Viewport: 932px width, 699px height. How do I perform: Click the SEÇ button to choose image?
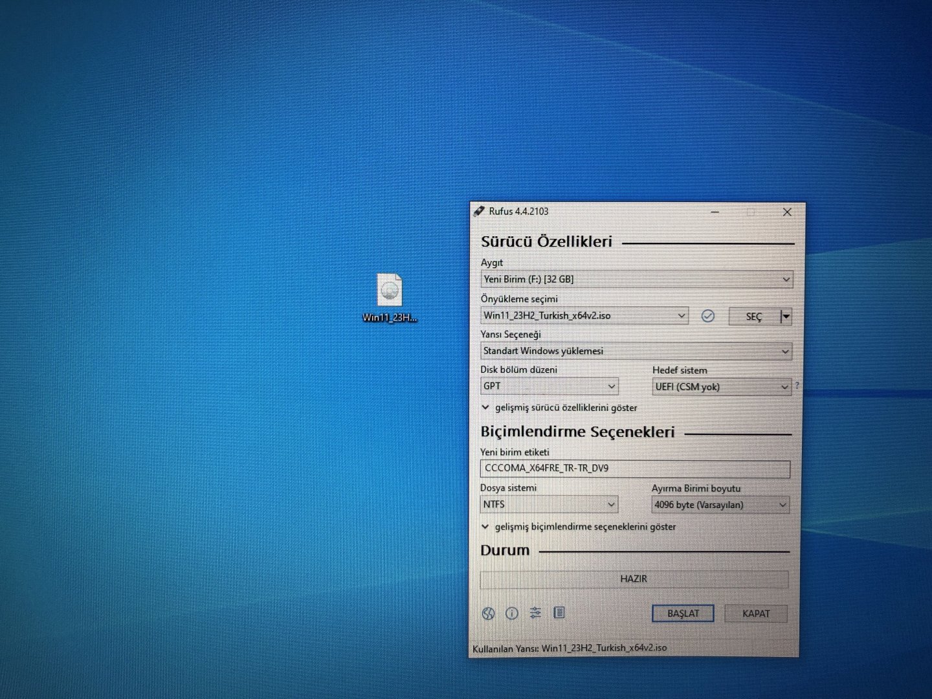click(x=754, y=316)
